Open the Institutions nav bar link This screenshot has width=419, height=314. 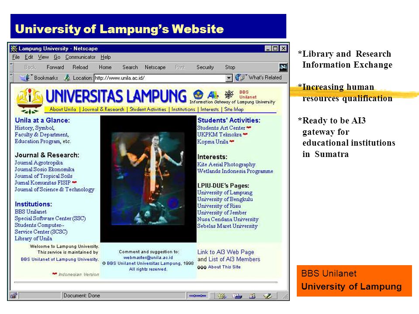(183, 109)
